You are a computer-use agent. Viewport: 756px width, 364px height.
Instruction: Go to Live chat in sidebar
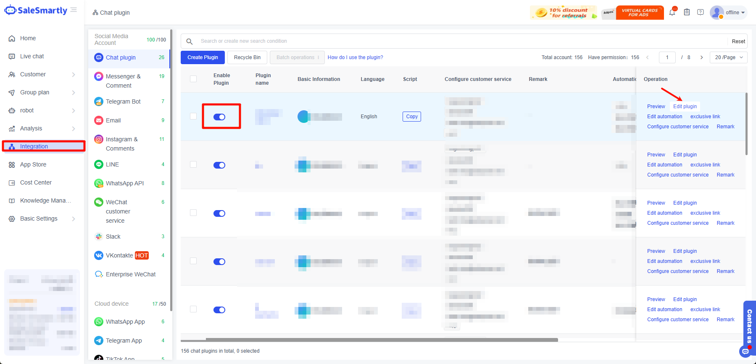pos(32,56)
